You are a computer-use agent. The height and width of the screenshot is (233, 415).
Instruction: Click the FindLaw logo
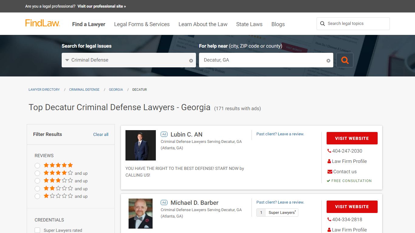click(43, 23)
